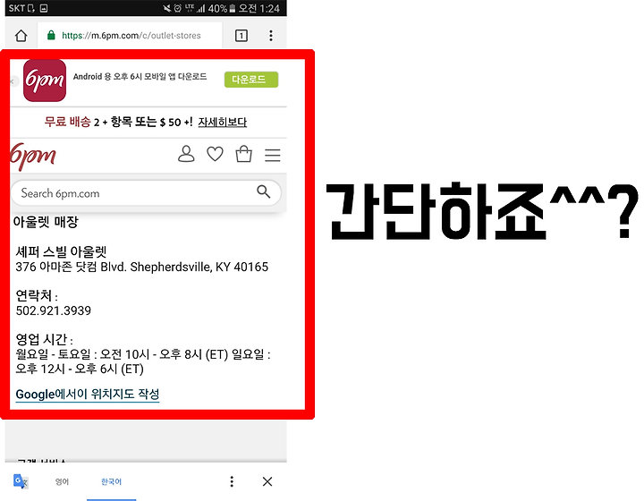Viewport: 644px width, 501px height.
Task: Open the browser three-dot menu
Action: pos(271,36)
